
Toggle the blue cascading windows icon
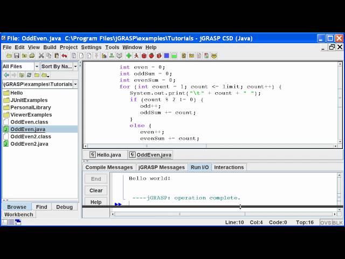[x=18, y=222]
